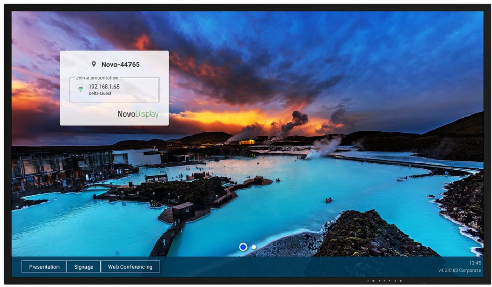
Task: Select the Web Conferencing button
Action: [130, 267]
